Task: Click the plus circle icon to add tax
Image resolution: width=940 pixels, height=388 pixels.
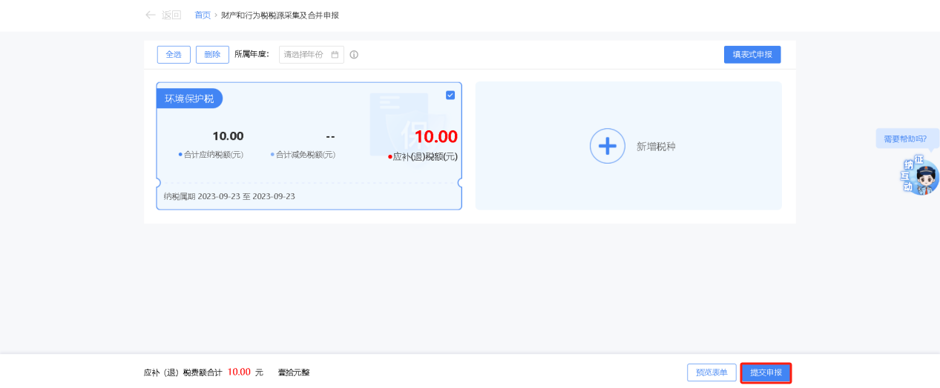Action: tap(607, 146)
